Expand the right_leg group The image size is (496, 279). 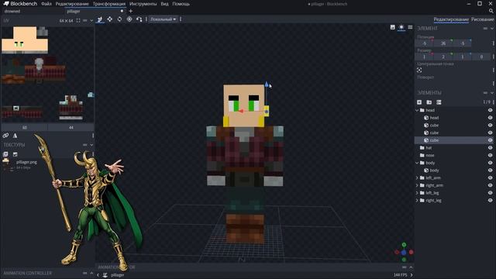(417, 201)
